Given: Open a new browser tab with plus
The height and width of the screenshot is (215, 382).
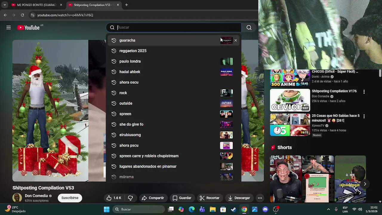Looking at the screenshot, I should pyautogui.click(x=127, y=5).
